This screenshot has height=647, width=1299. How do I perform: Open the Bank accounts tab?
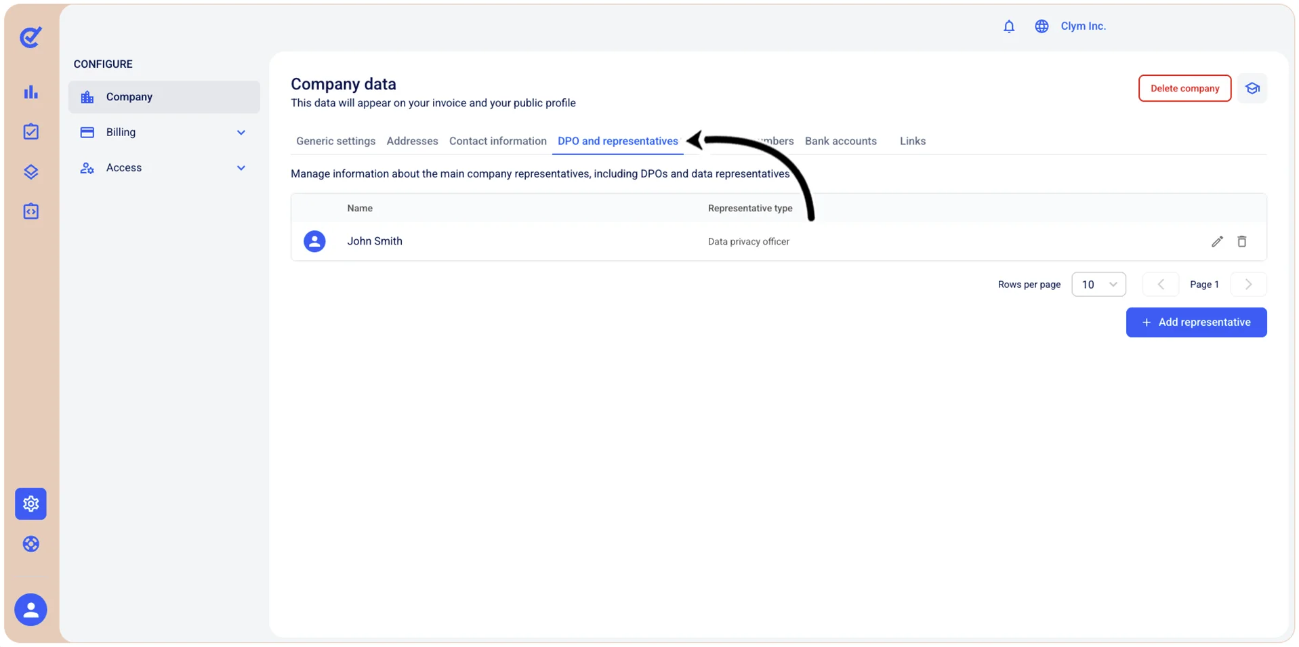[x=840, y=141]
